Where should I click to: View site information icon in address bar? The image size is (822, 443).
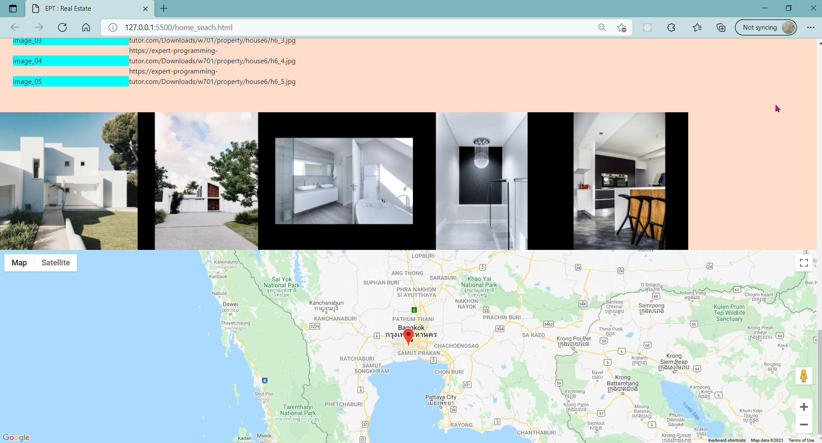click(x=113, y=28)
